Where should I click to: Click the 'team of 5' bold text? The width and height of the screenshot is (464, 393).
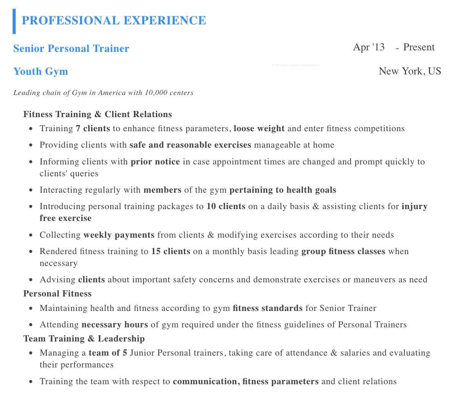coord(108,353)
